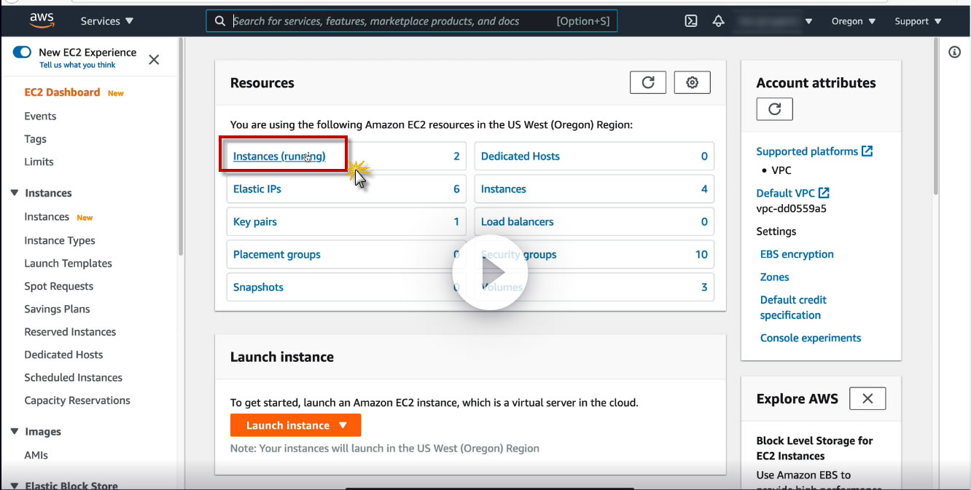Viewport: 971px width, 490px height.
Task: Open Snapshots resource link
Action: (258, 287)
